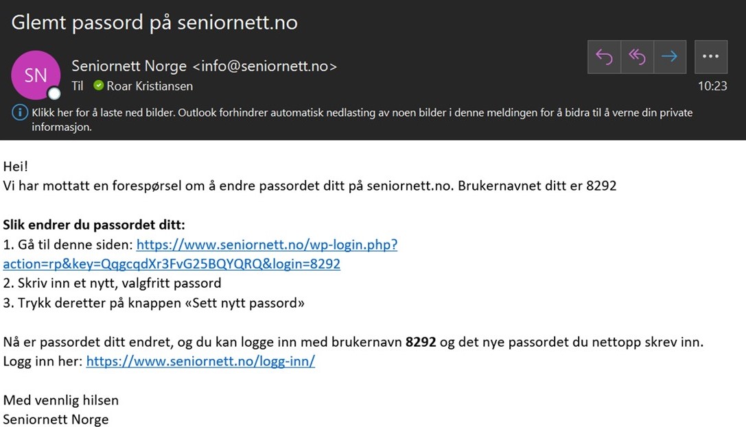Open the seniornett.no/logg-inn/ link

pyautogui.click(x=200, y=361)
